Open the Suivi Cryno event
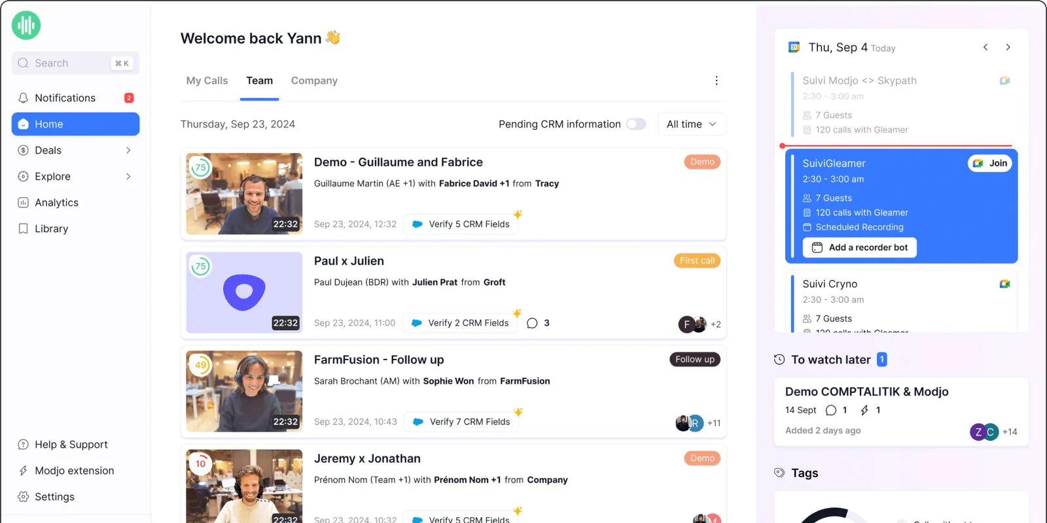The image size is (1047, 523). tap(902, 301)
